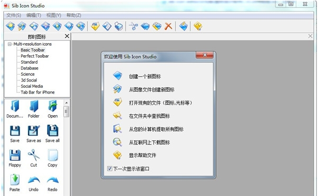Choose 从图像文件创建新图标 option
This screenshot has width=318, height=196.
(x=152, y=89)
